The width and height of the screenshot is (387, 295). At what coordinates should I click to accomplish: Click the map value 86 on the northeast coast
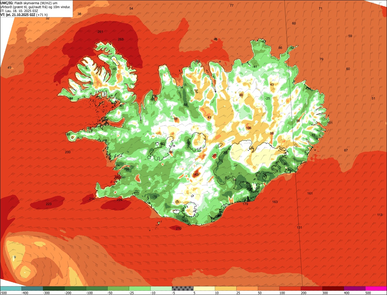point(280,48)
